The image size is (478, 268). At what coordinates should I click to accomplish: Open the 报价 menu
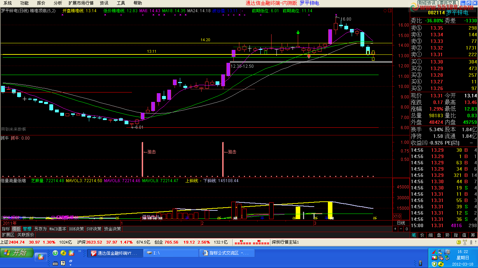[41, 3]
